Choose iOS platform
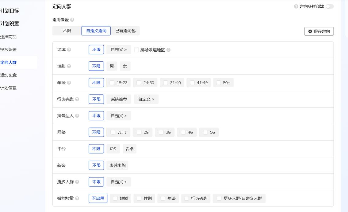Image resolution: width=348 pixels, height=212 pixels. pos(113,149)
